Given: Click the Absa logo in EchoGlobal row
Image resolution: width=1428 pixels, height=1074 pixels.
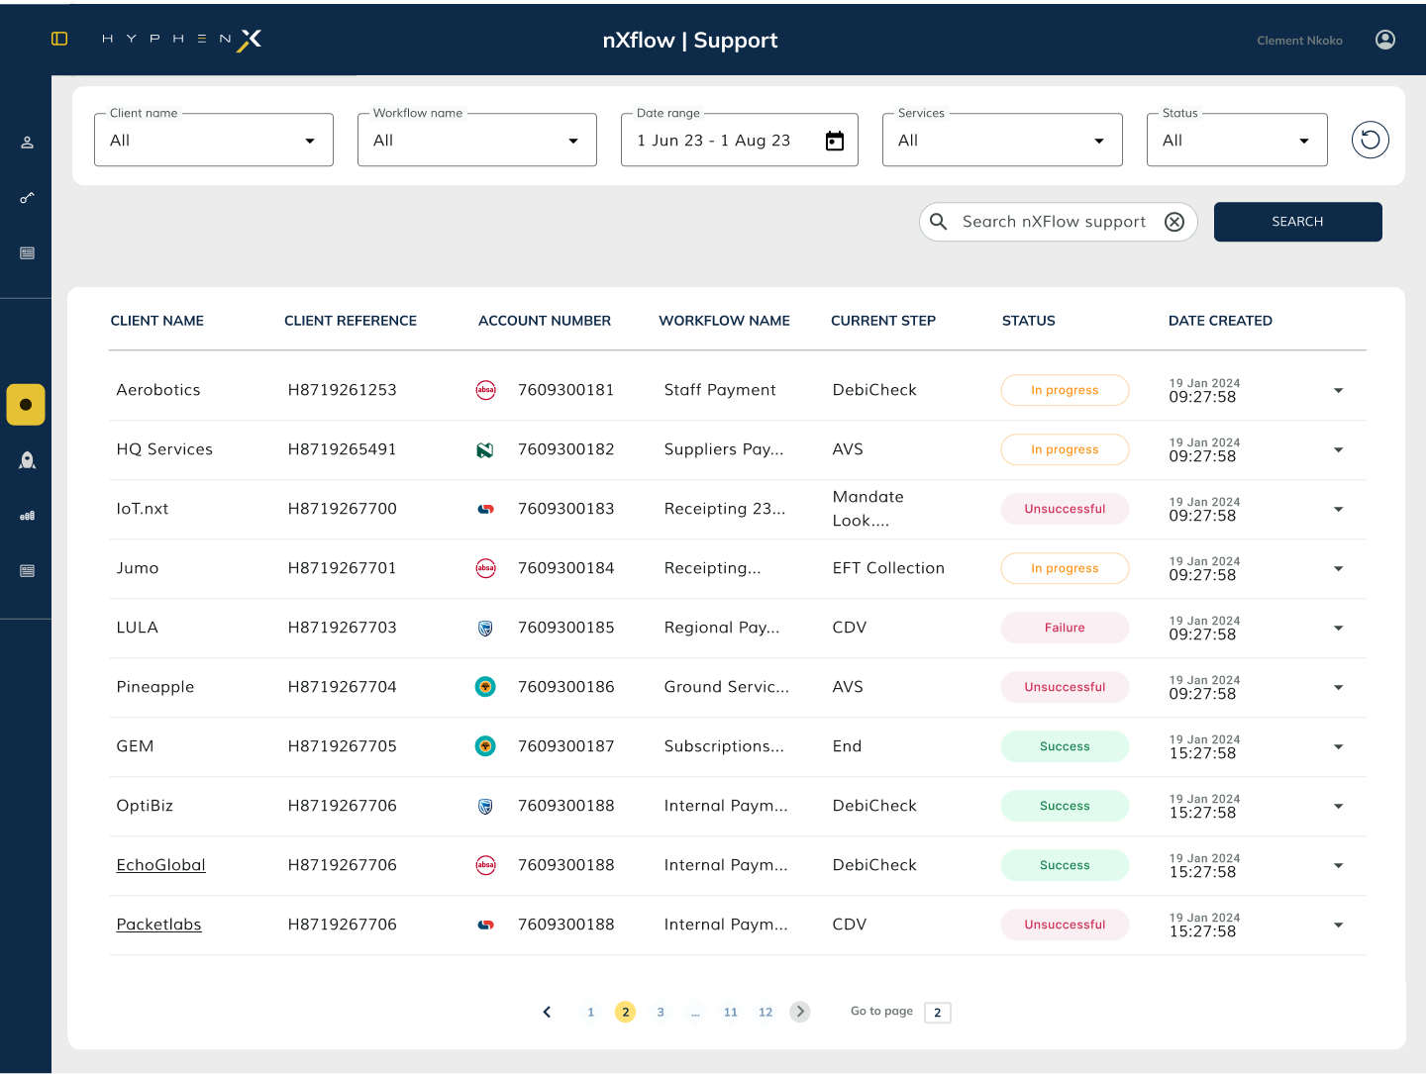Looking at the screenshot, I should 485,865.
